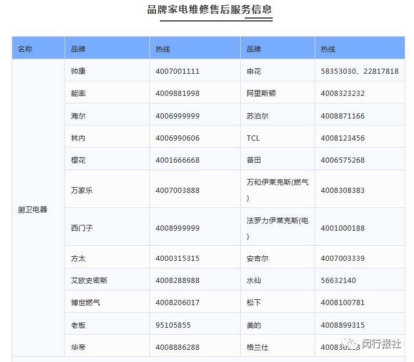Click hotline number 4008288988
414x362 pixels.
pos(177,281)
